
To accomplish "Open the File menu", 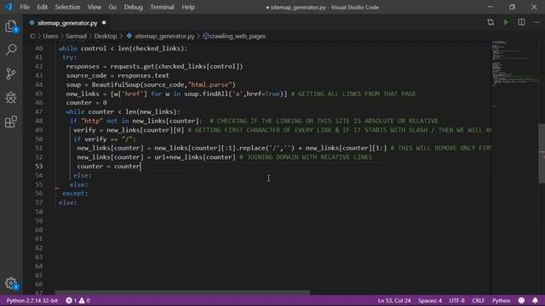I will point(25,7).
